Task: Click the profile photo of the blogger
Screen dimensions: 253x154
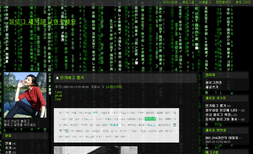Action: click(25, 95)
